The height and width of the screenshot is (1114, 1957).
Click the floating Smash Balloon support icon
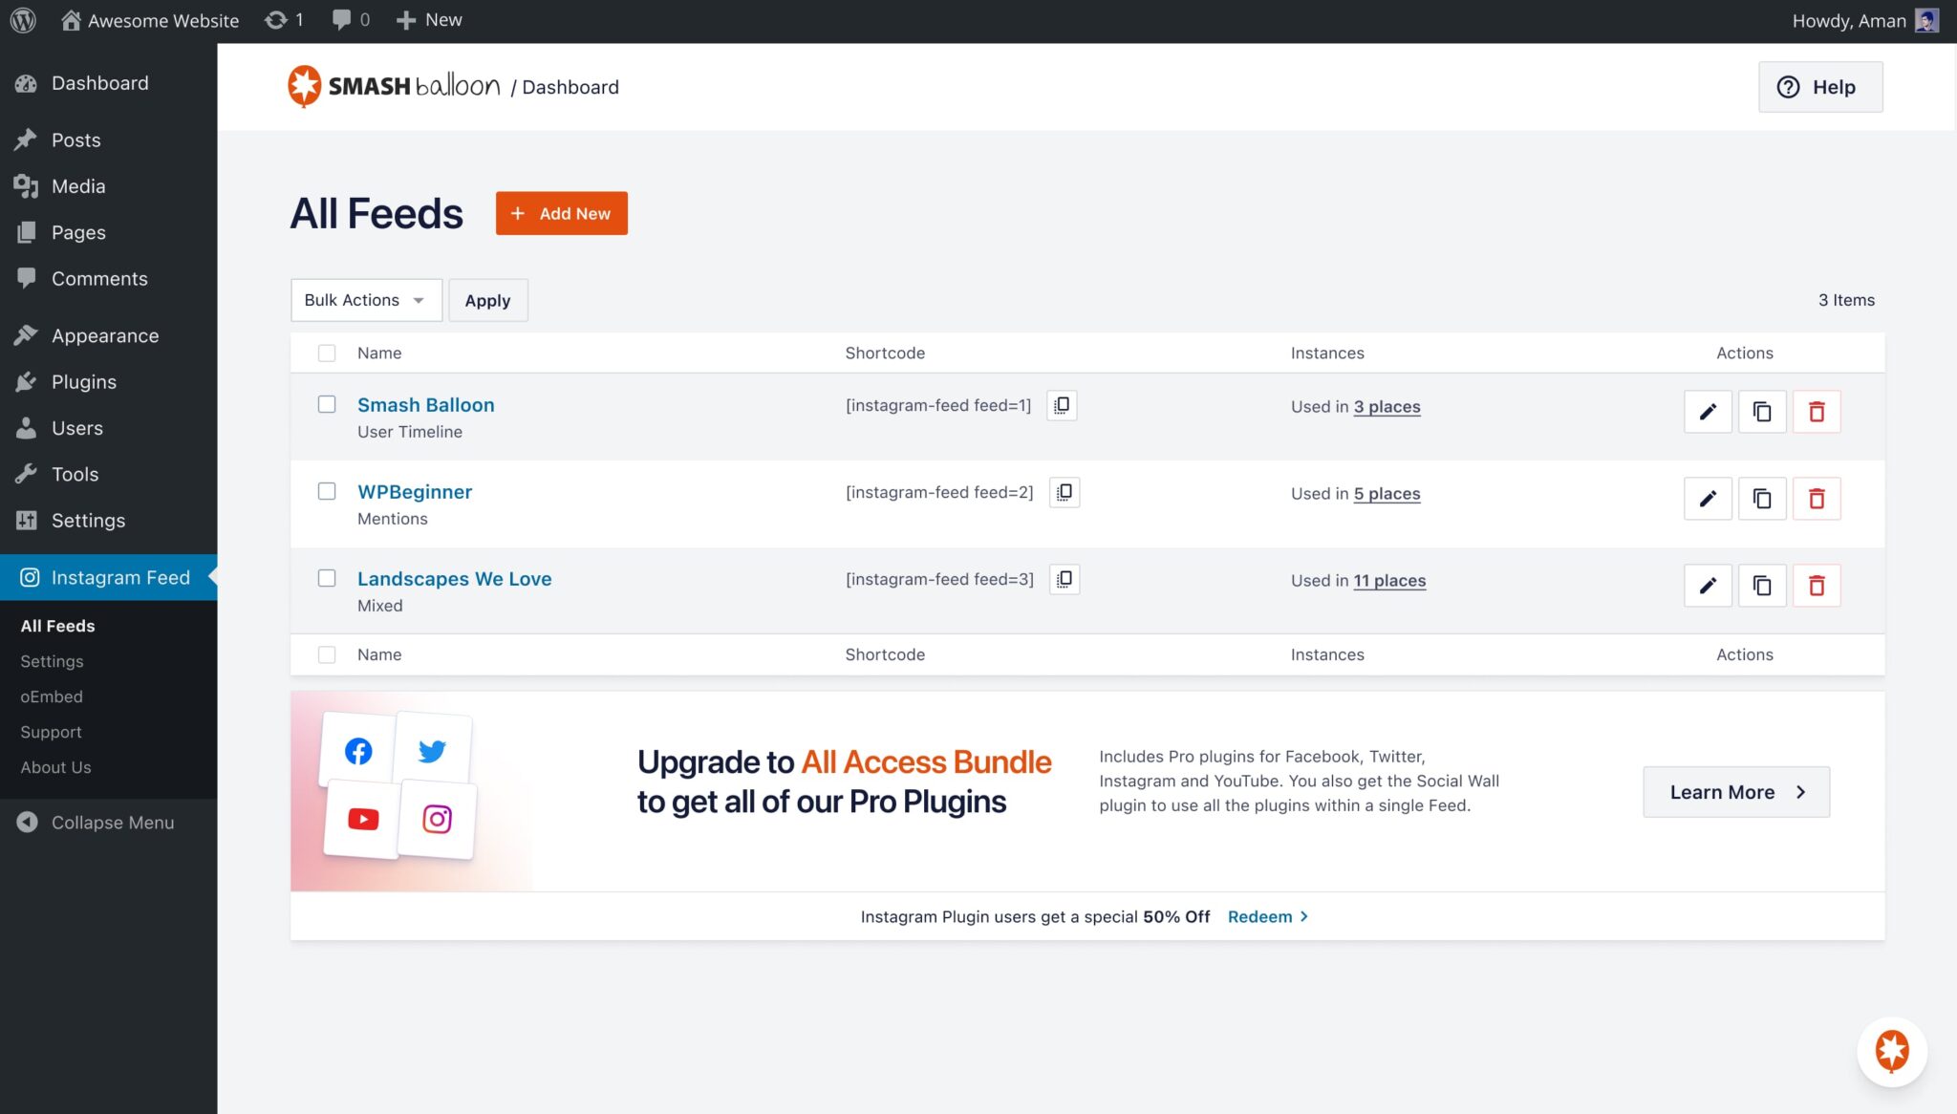click(1891, 1051)
